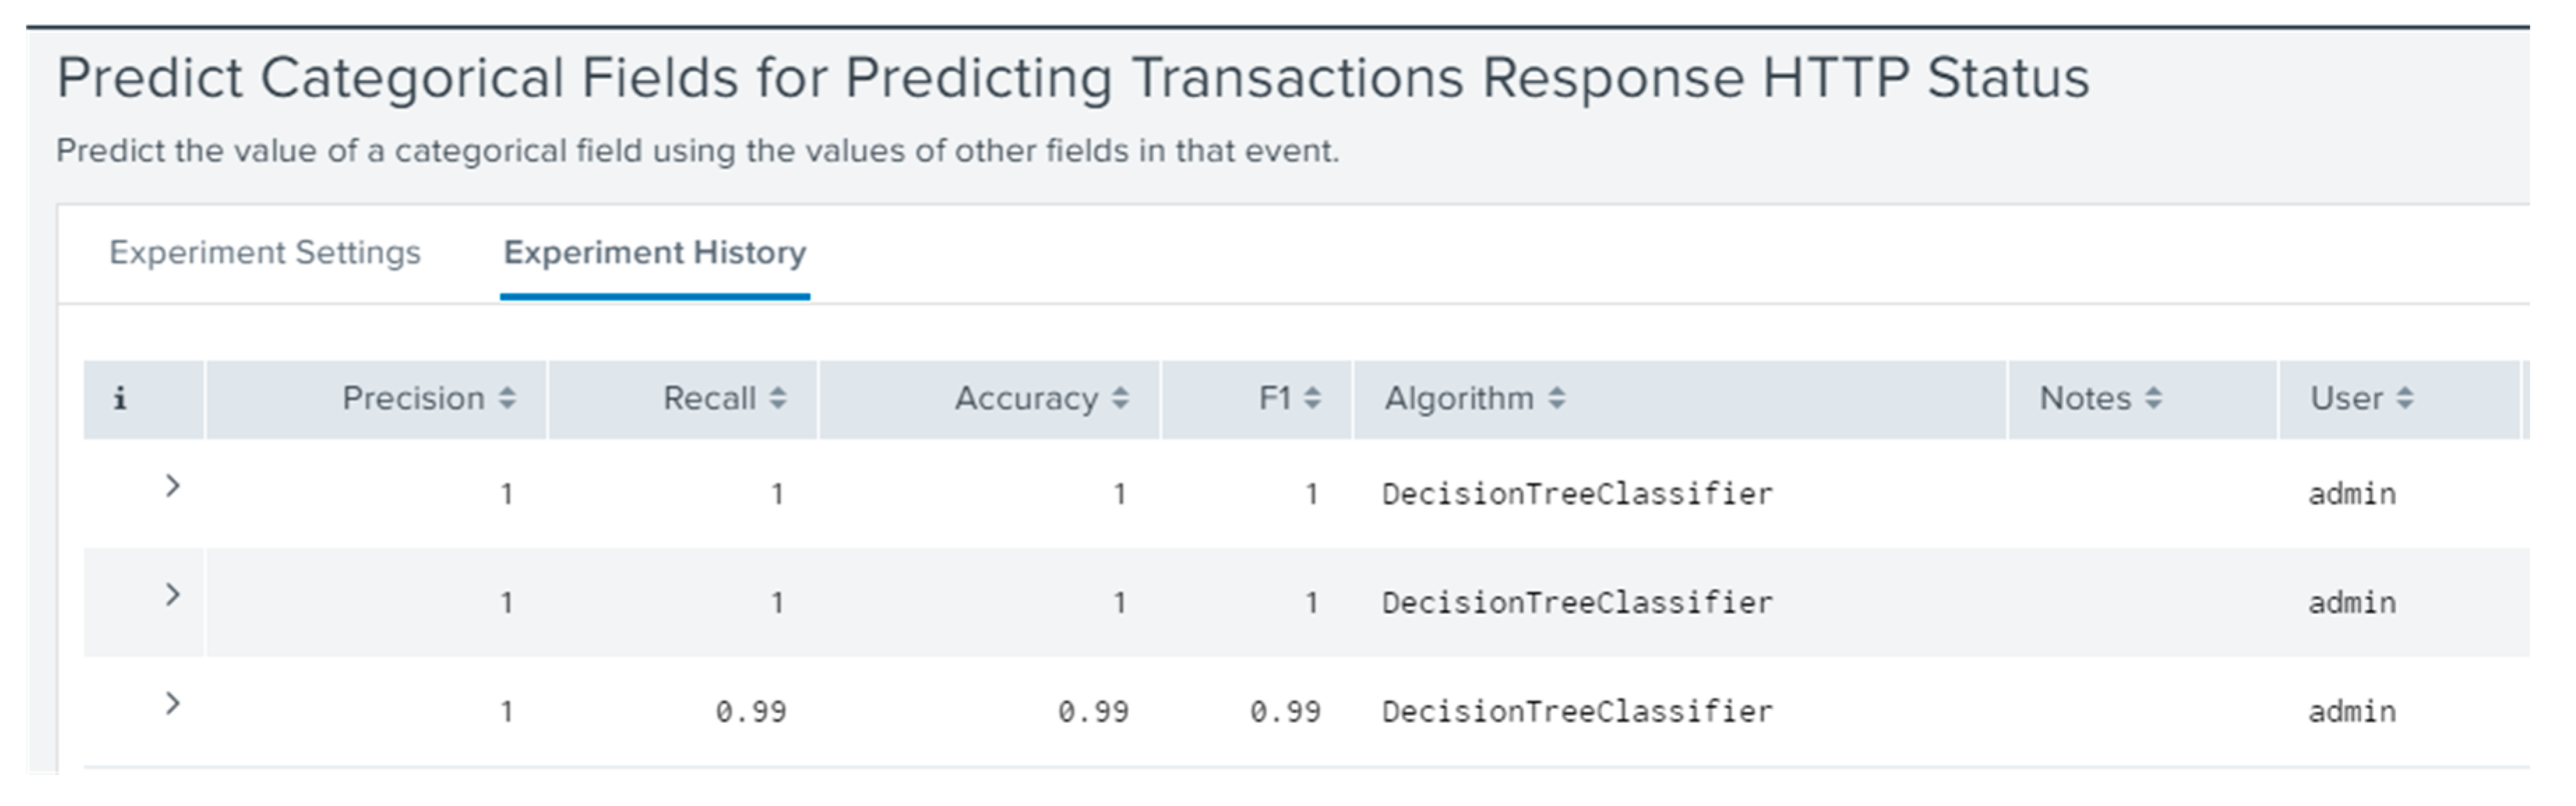Screen dimensions: 2576x806
Task: Sort by the Precision header label
Action: [x=413, y=399]
